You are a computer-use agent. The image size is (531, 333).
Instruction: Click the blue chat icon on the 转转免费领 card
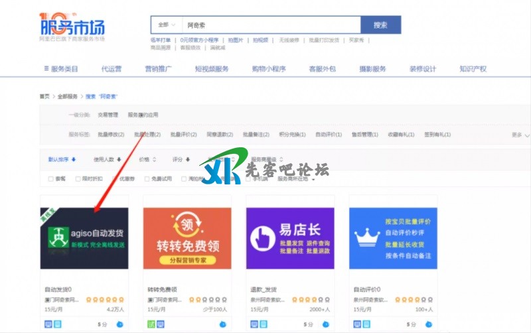(222, 324)
